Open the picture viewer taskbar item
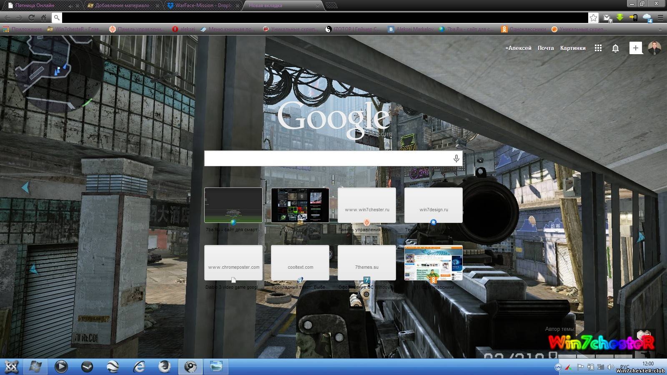Image resolution: width=667 pixels, height=375 pixels. (x=216, y=367)
